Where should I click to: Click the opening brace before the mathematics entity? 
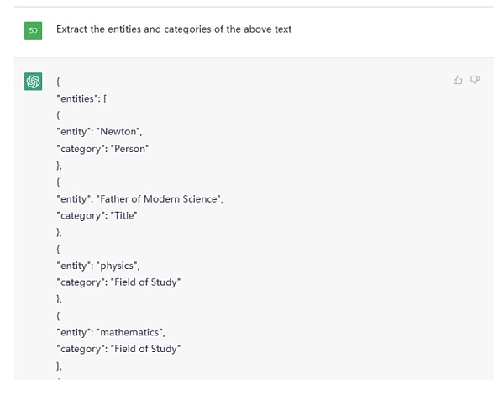pos(58,316)
